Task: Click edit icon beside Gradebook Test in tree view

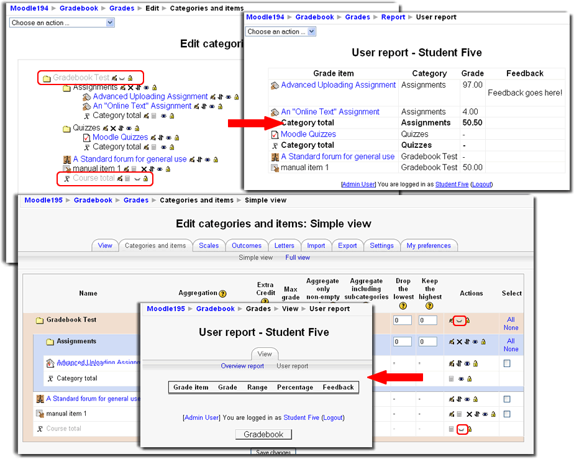Action: click(114, 78)
